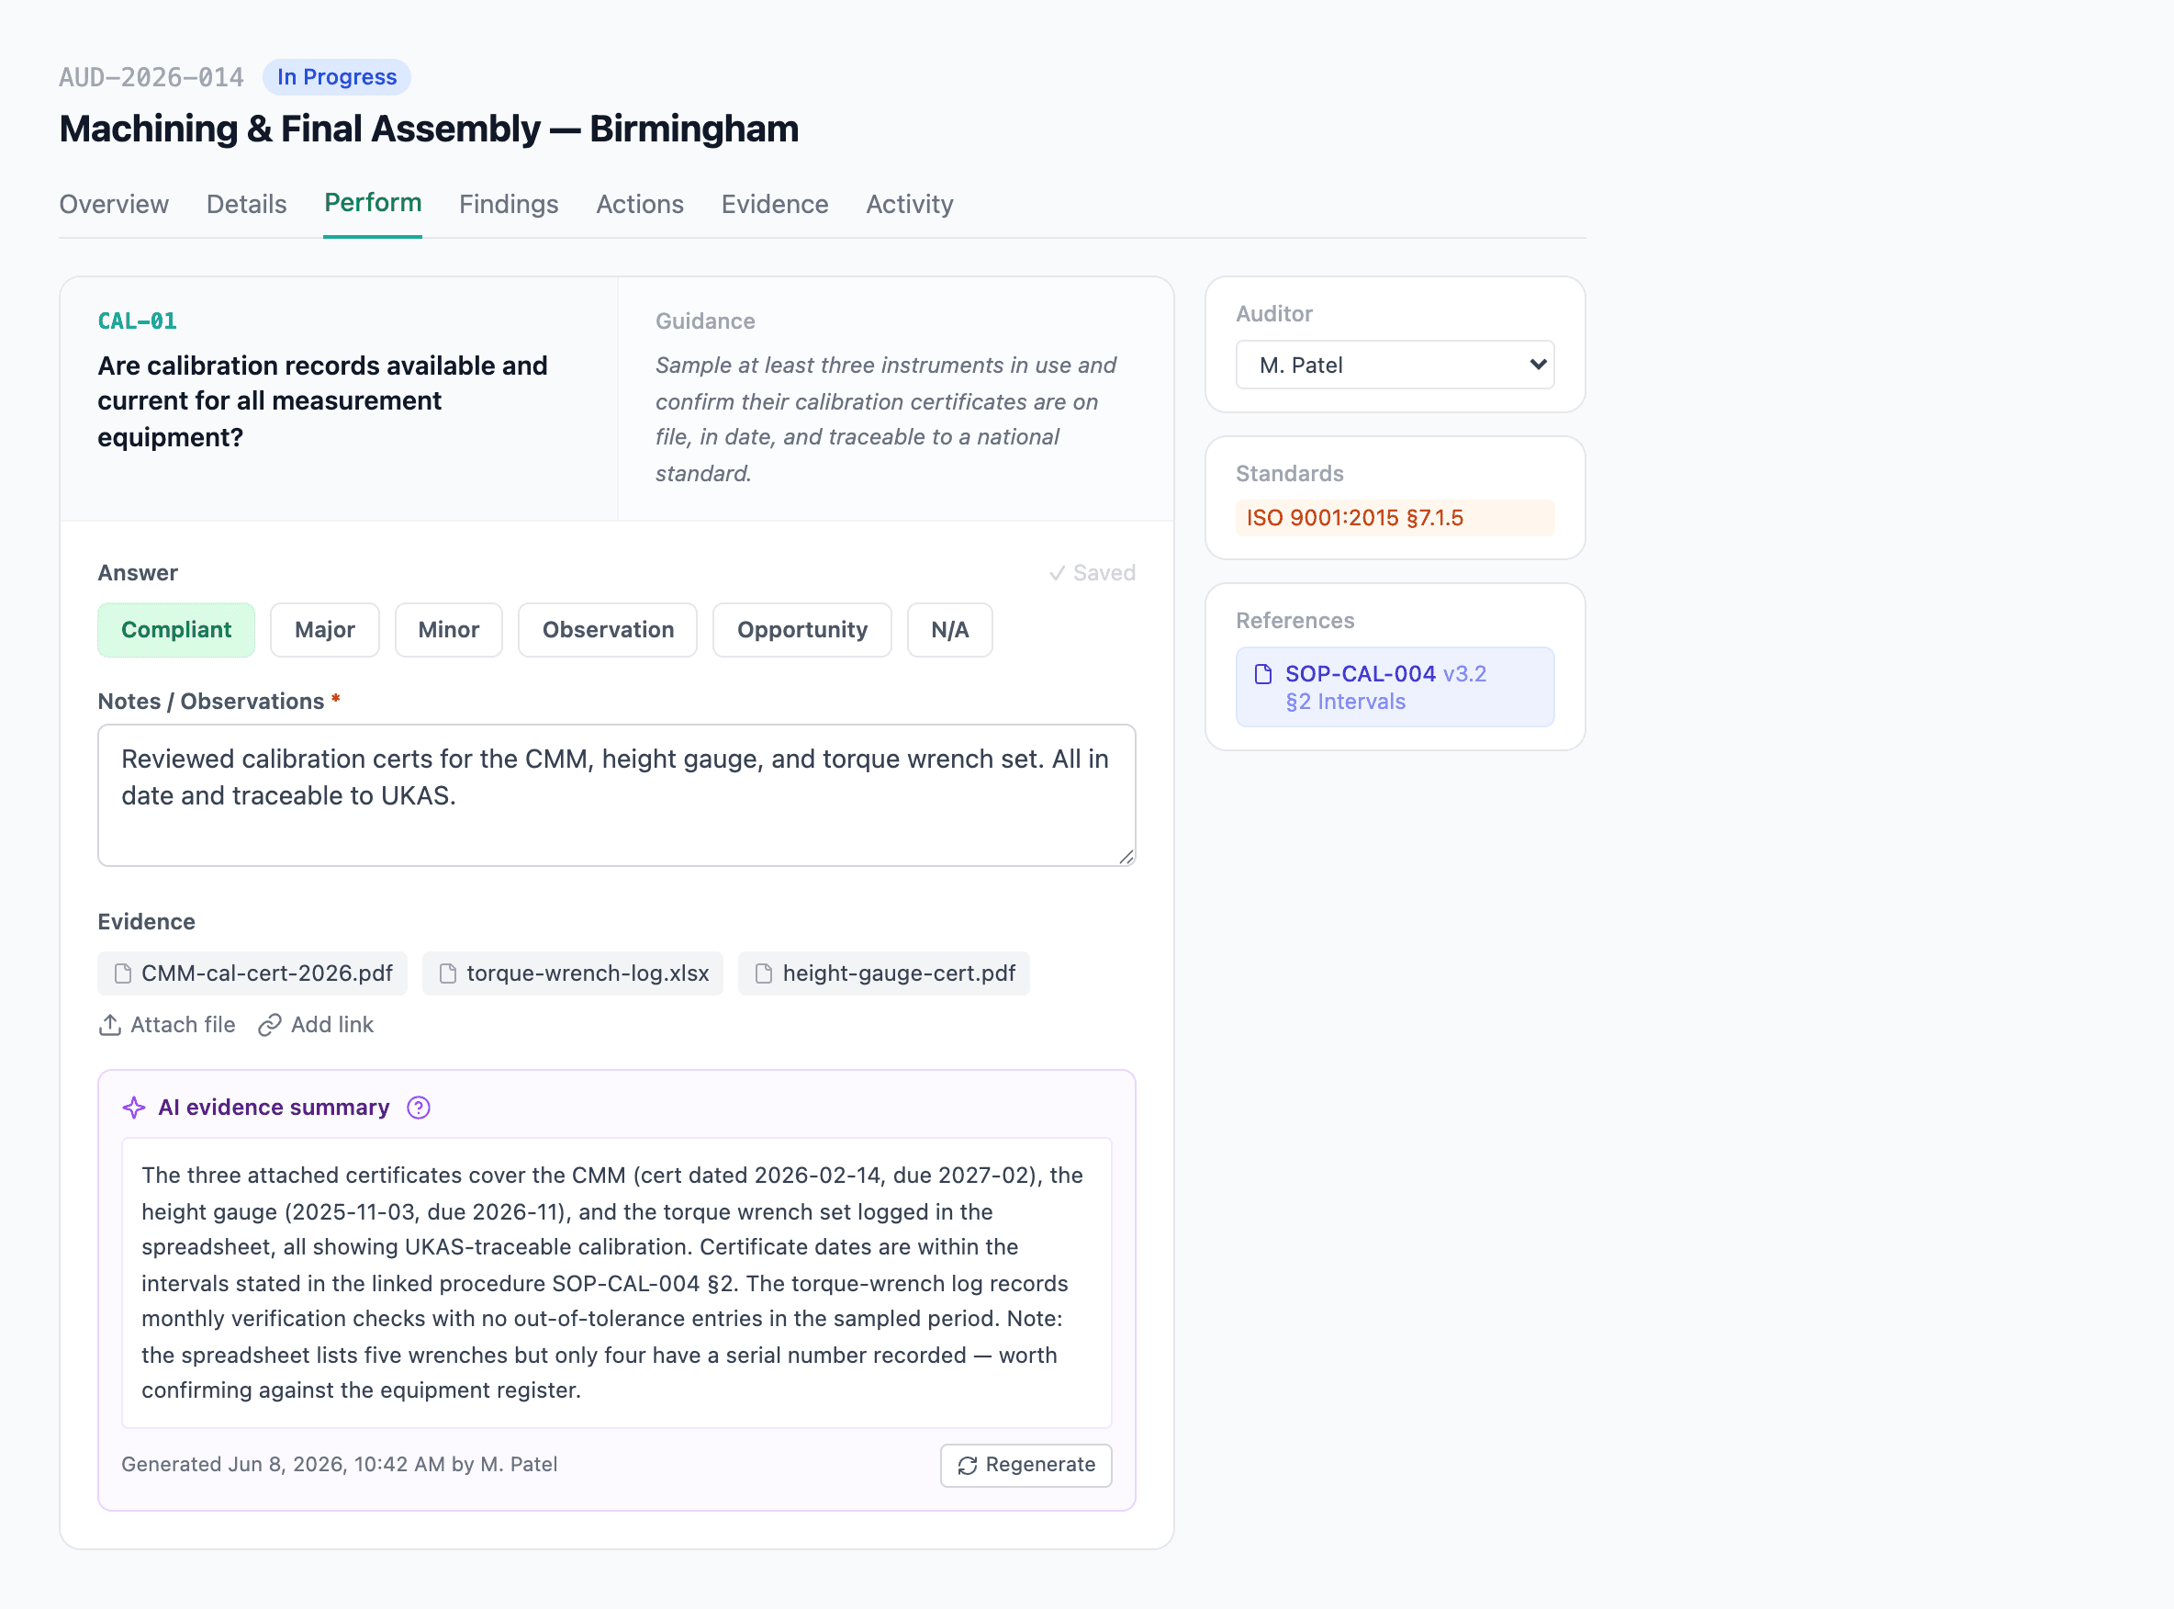Select the Major answer option
The width and height of the screenshot is (2174, 1609).
pos(324,629)
